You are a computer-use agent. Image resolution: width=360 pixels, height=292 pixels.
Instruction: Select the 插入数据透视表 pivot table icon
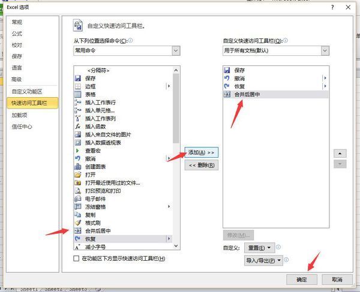click(78, 143)
